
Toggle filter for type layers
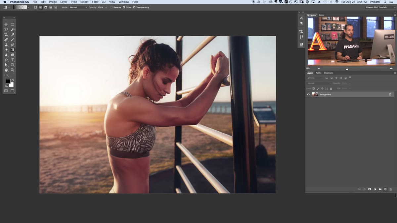click(x=336, y=78)
